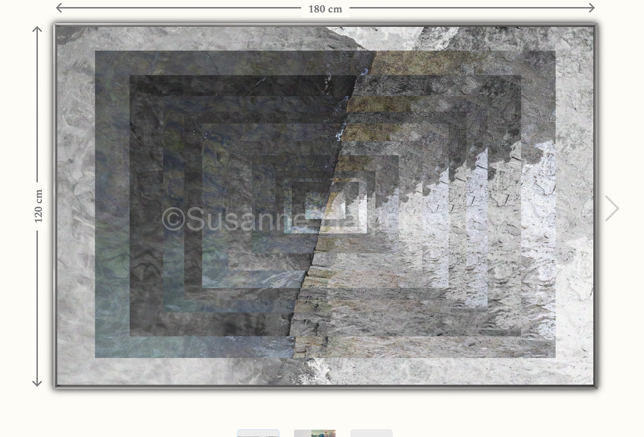Click the 180 cm width label

point(325,9)
